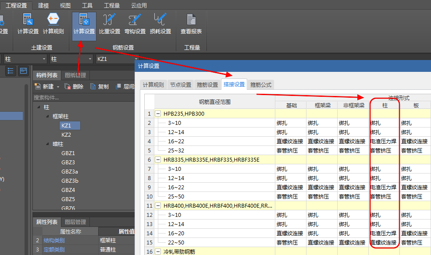
Task: Select GBZ1 in component tree
Action: (x=68, y=153)
